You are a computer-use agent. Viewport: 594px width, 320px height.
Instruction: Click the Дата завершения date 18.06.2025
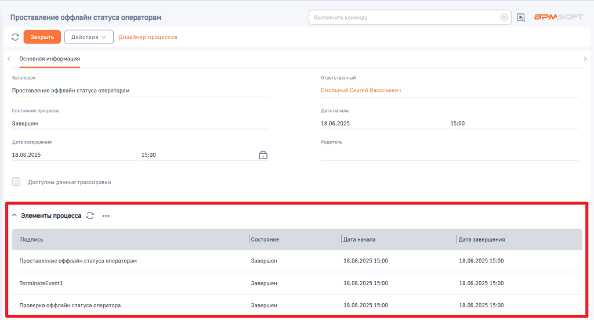75,155
